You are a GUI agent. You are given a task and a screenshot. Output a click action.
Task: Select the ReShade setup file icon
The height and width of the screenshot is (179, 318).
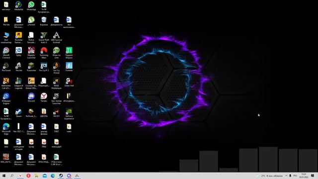(31, 113)
